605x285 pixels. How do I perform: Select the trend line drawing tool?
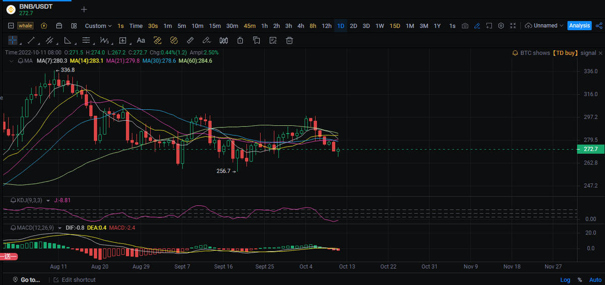pos(31,40)
